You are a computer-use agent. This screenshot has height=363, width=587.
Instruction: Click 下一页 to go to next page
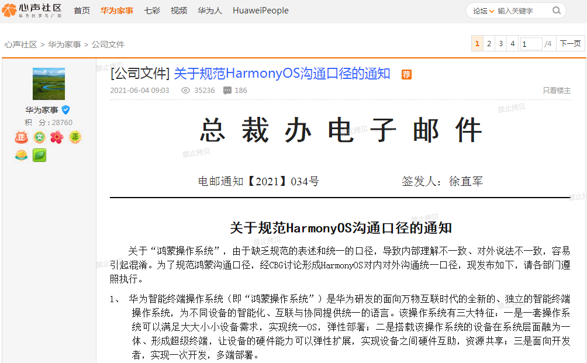(570, 44)
